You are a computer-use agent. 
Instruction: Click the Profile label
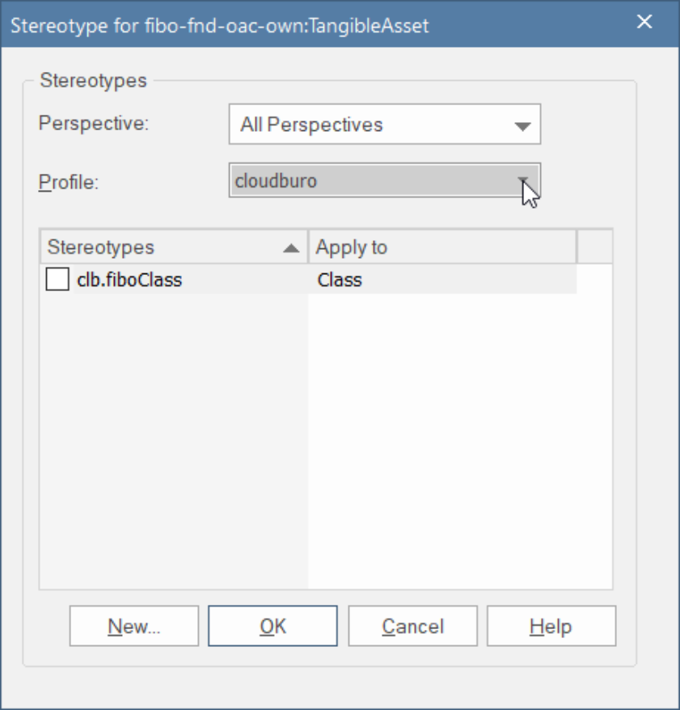(x=69, y=182)
